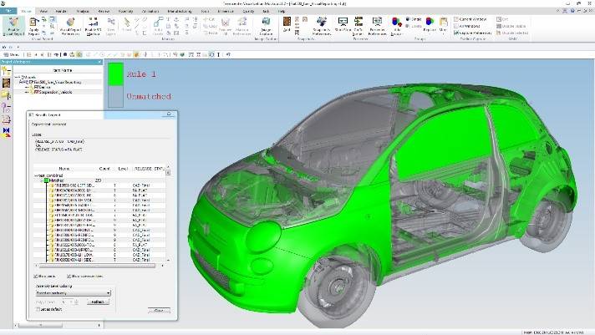Click the Replace groups icon
Screen dimensions: 595x335
pos(430,24)
